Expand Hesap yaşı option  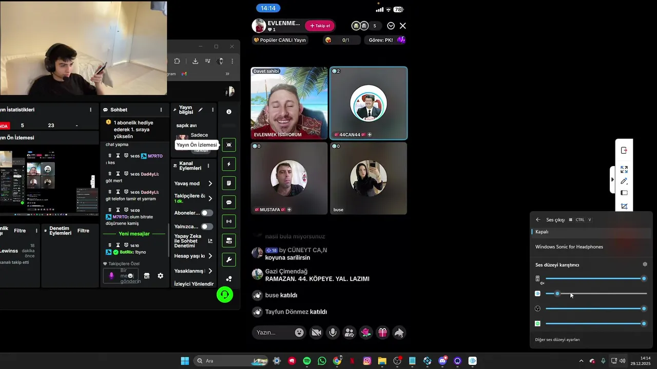210,256
